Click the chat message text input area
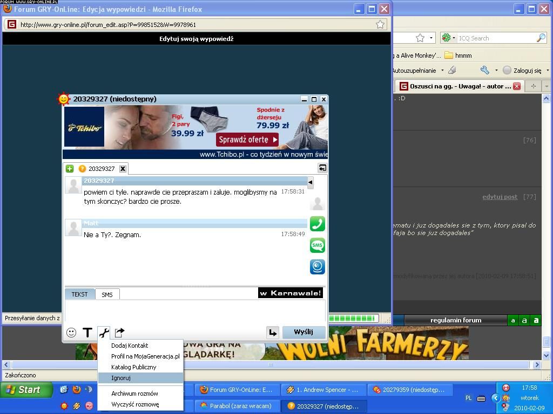Image resolution: width=553 pixels, height=414 pixels. (195, 311)
